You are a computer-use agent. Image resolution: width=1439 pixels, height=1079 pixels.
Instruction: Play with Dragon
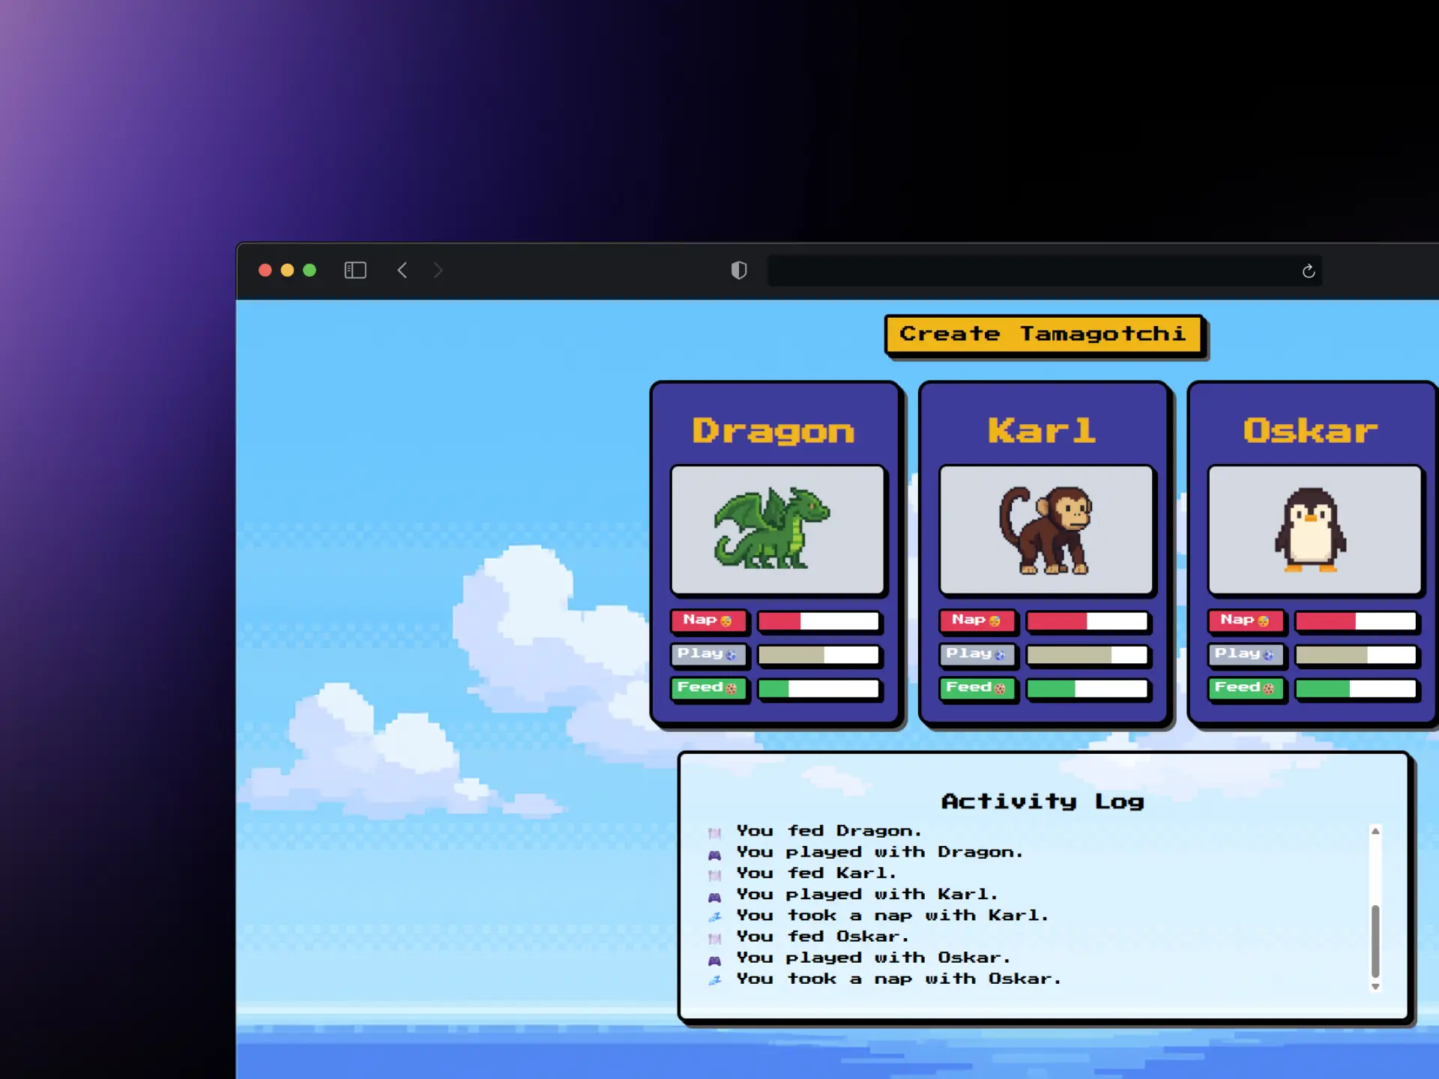[x=708, y=654]
